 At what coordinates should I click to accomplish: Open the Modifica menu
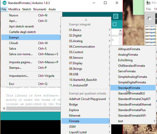[x=14, y=9]
